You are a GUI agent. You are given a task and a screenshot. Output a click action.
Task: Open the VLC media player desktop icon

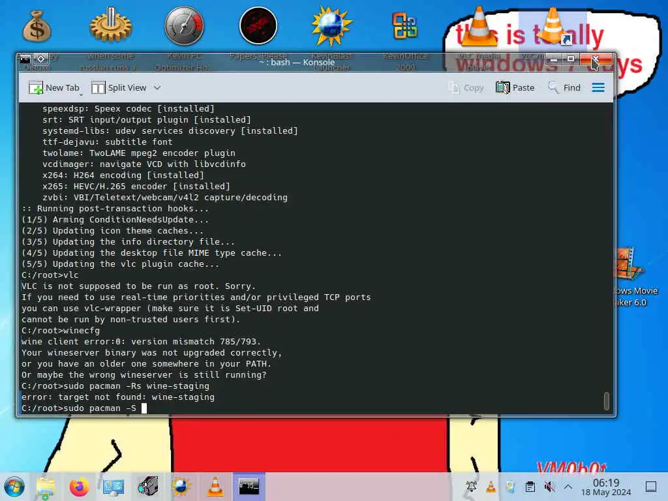[x=479, y=26]
